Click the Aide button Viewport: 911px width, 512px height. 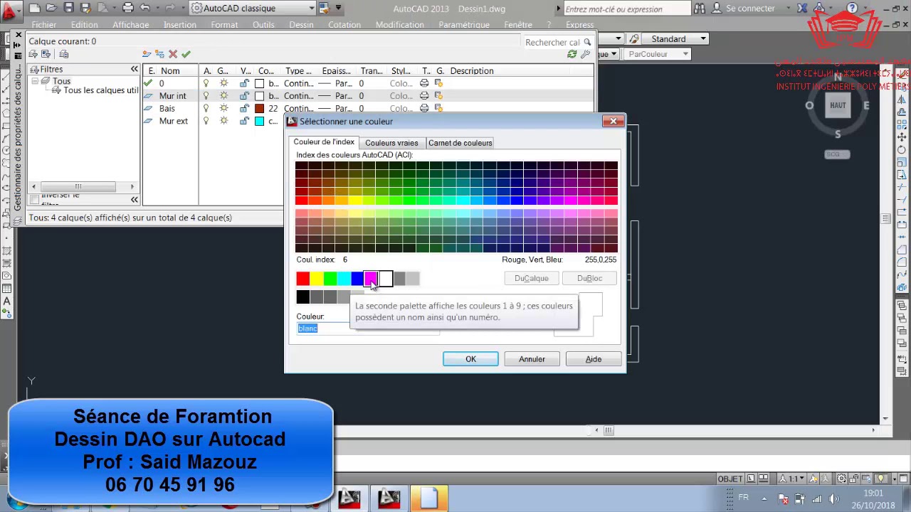593,359
